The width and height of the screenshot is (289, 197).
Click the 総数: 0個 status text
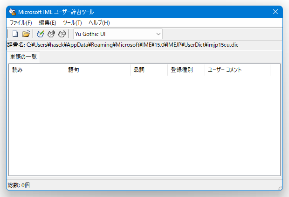(x=19, y=185)
